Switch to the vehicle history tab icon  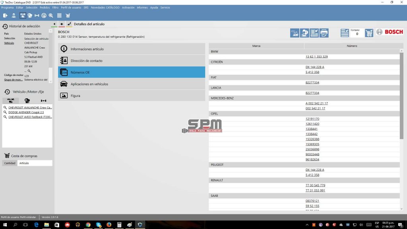pyautogui.click(x=11, y=101)
